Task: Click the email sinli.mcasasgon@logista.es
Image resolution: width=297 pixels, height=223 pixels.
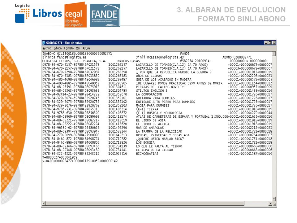Action: tap(160, 57)
